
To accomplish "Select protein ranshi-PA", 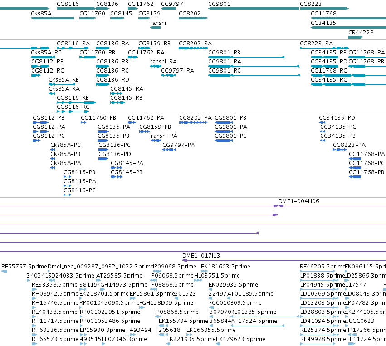I will [156, 141].
